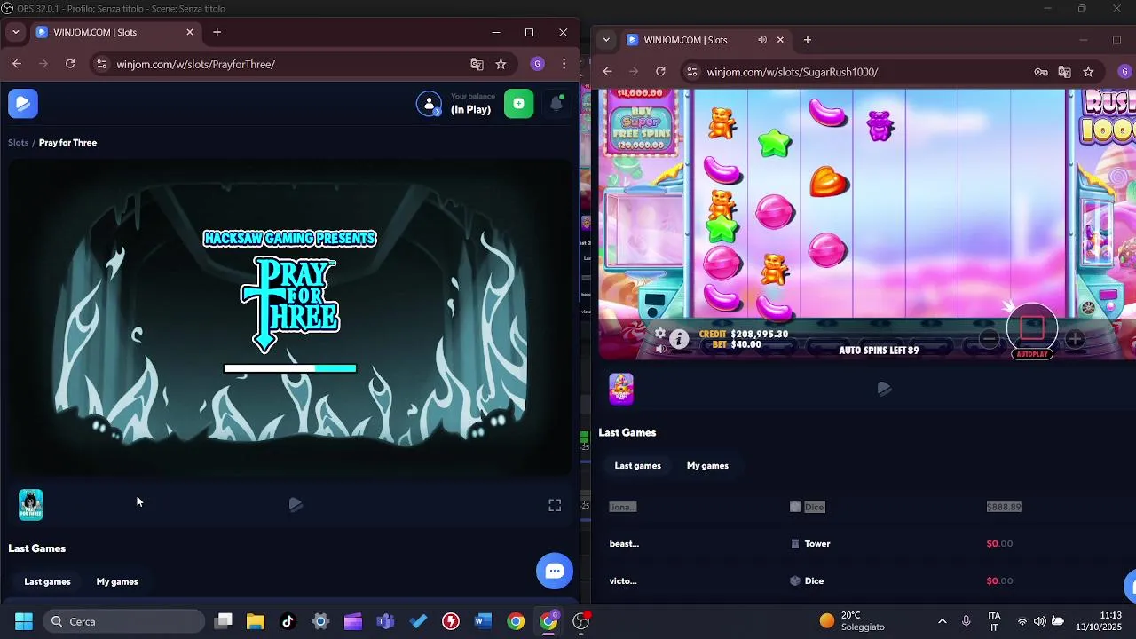Open the notifications bell
The height and width of the screenshot is (639, 1136).
click(556, 104)
